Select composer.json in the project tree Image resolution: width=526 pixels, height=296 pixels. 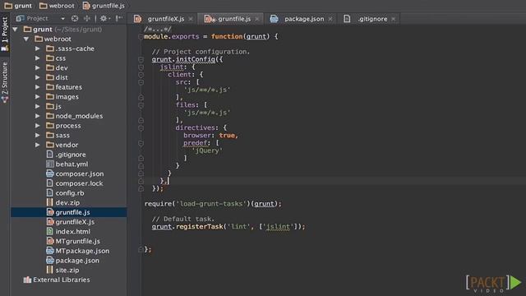tap(80, 173)
